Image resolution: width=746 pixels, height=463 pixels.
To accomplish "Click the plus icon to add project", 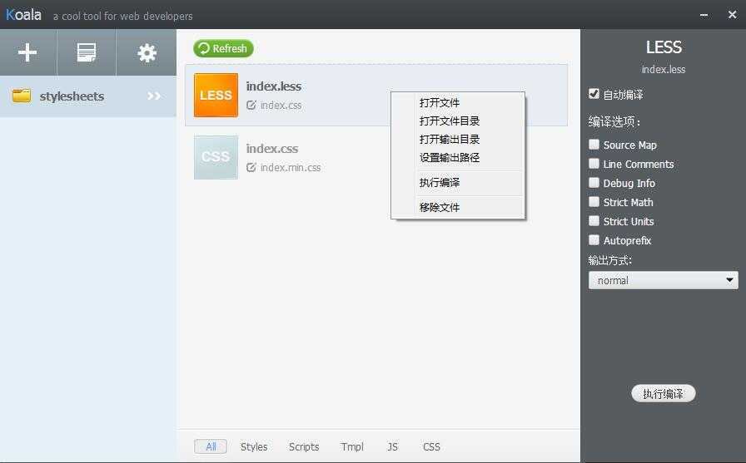I will coord(27,52).
